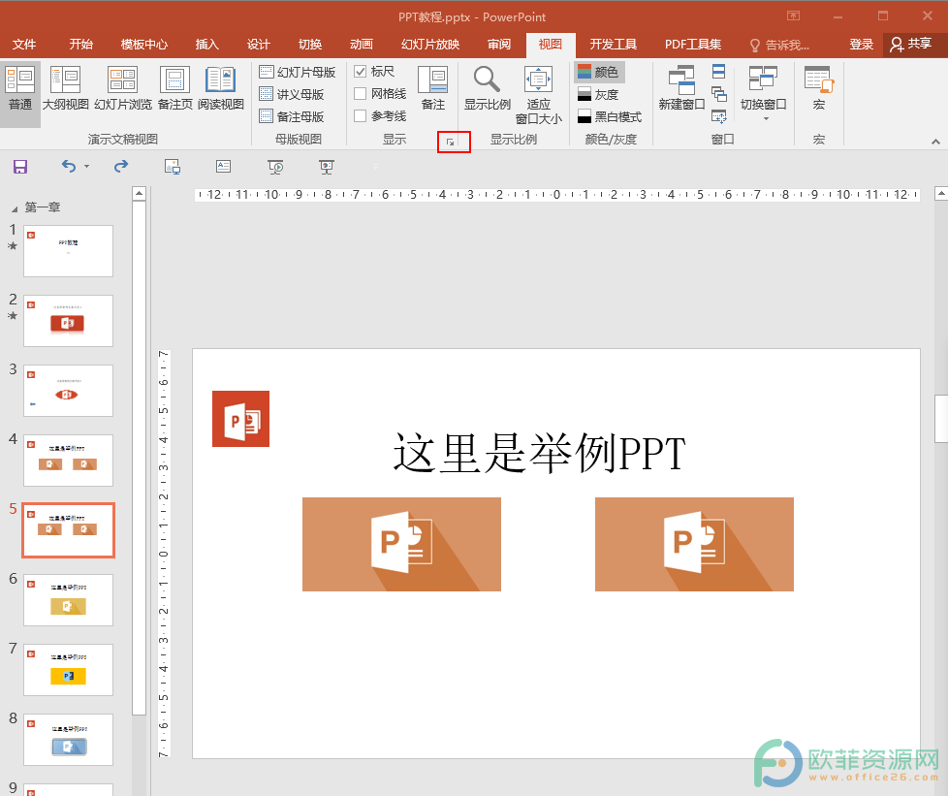Image resolution: width=948 pixels, height=796 pixels.
Task: Save the presentation from quick access toolbar
Action: coord(20,167)
